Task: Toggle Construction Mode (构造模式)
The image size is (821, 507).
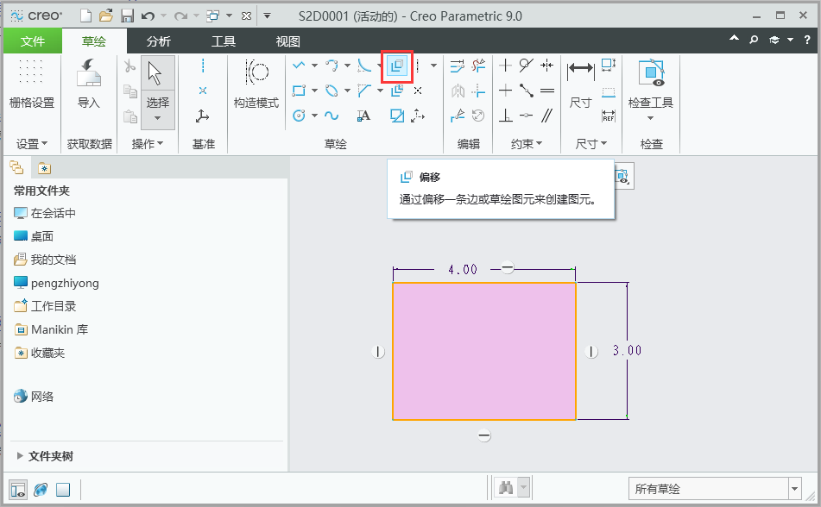Action: (x=256, y=84)
